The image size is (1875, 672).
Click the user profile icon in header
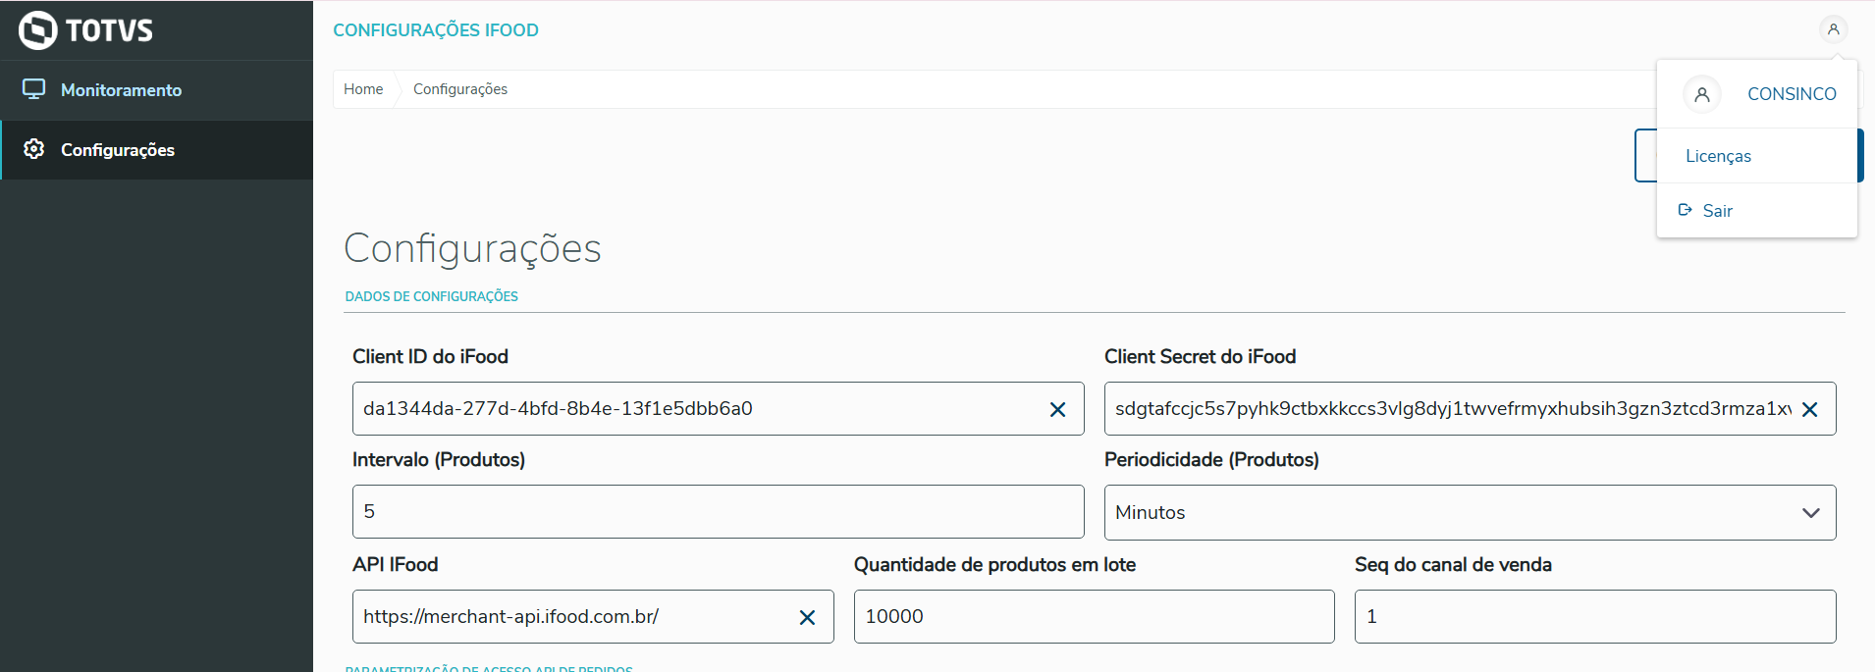point(1833,29)
